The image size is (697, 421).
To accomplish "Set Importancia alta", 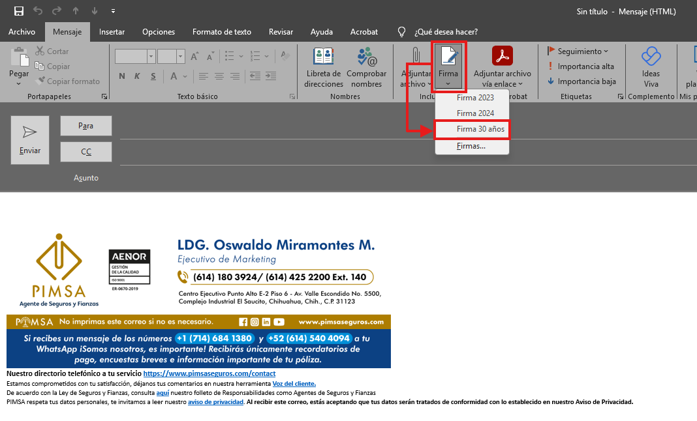I will point(581,66).
